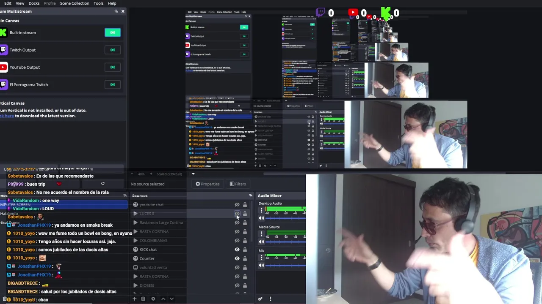
Task: Open Desktop Audio three-dot options
Action: click(x=261, y=210)
